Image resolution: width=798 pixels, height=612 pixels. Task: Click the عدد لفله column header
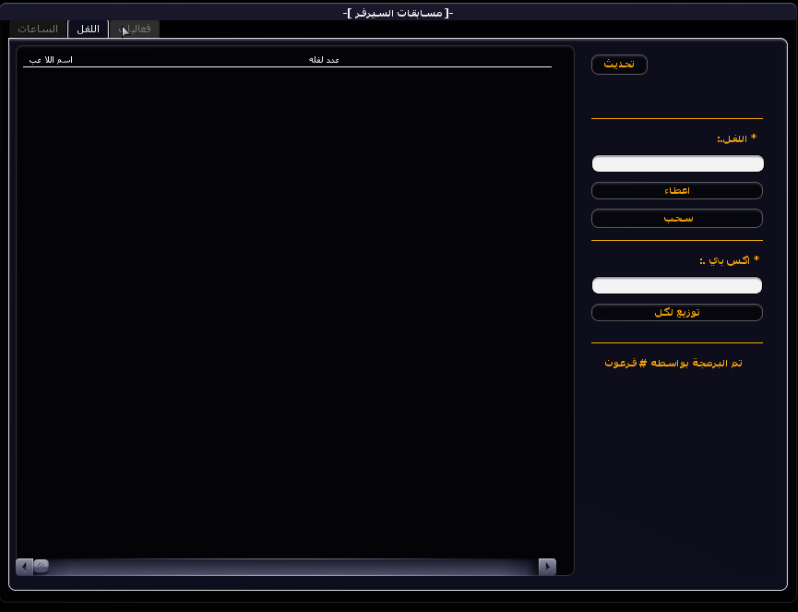pyautogui.click(x=324, y=60)
